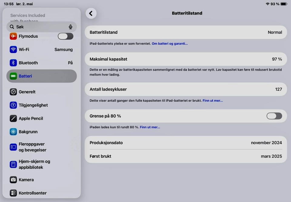Open Kontrollsenter via its icon
The height and width of the screenshot is (202, 291).
point(13,193)
